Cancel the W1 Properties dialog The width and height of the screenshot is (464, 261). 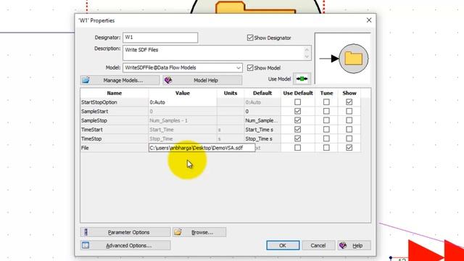318,245
